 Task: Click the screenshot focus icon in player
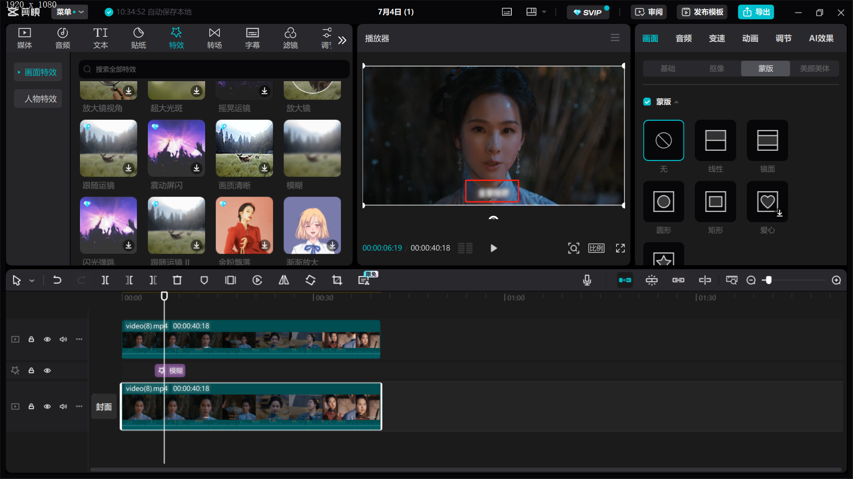tap(574, 248)
